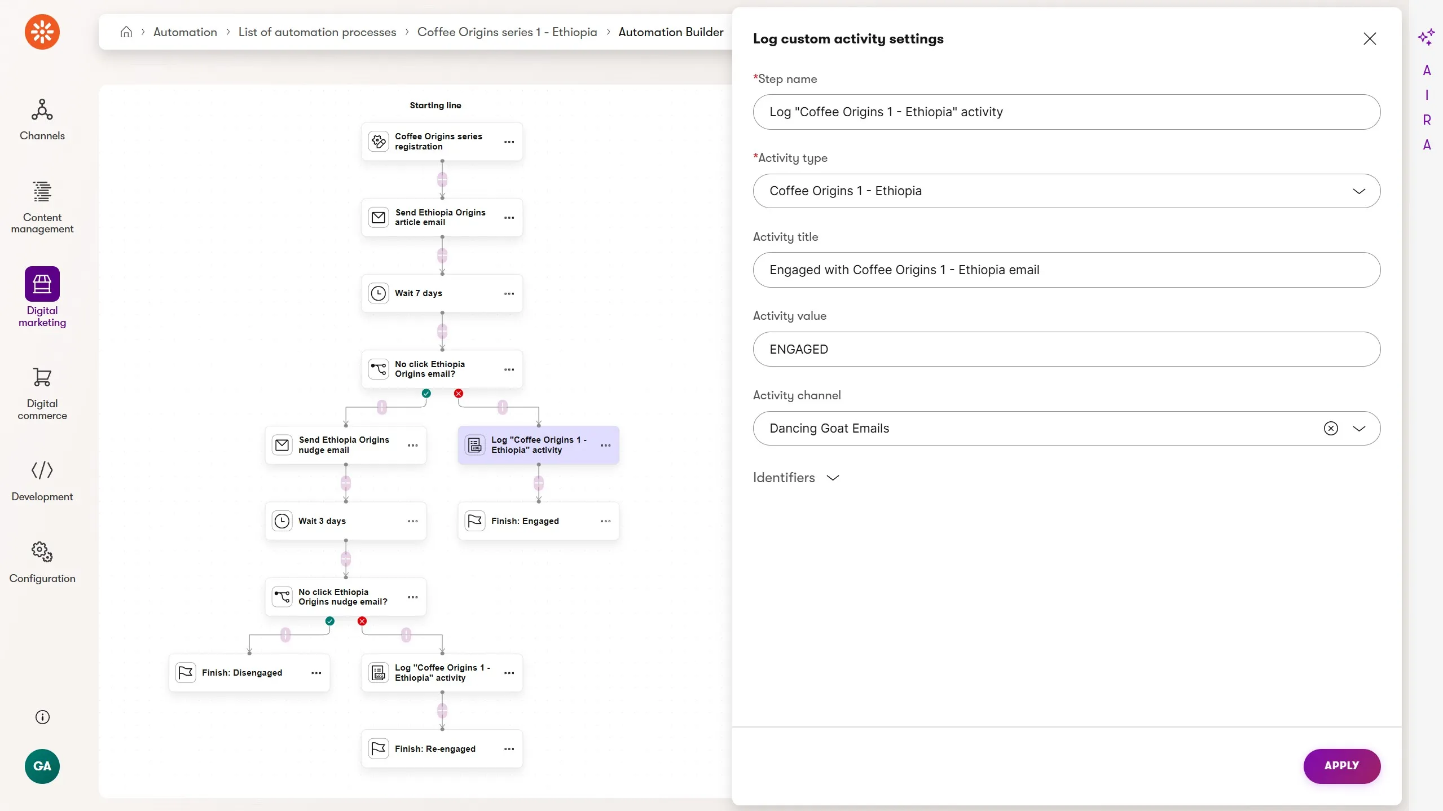Viewport: 1443px width, 811px height.
Task: Open the Activity channel dropdown arrow
Action: [1359, 429]
